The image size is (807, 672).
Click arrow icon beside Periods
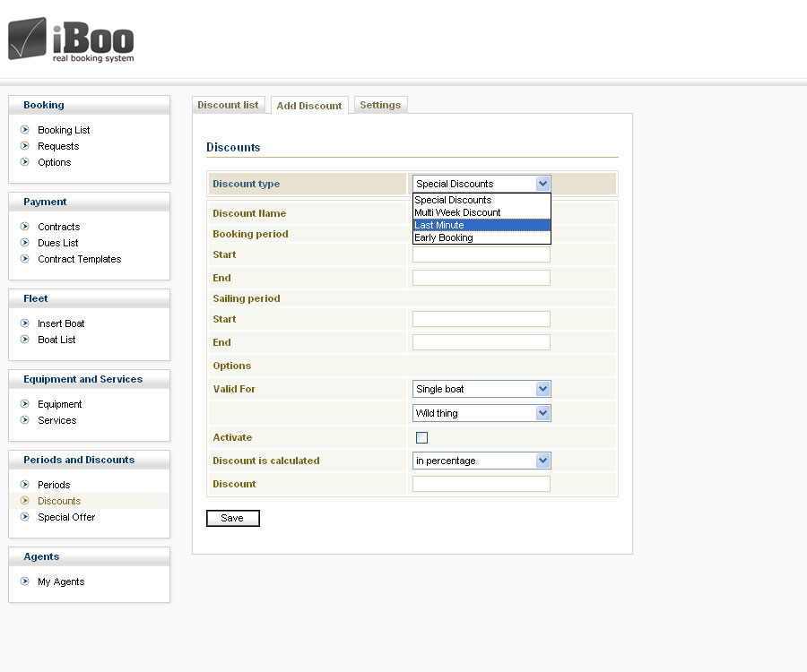click(25, 485)
